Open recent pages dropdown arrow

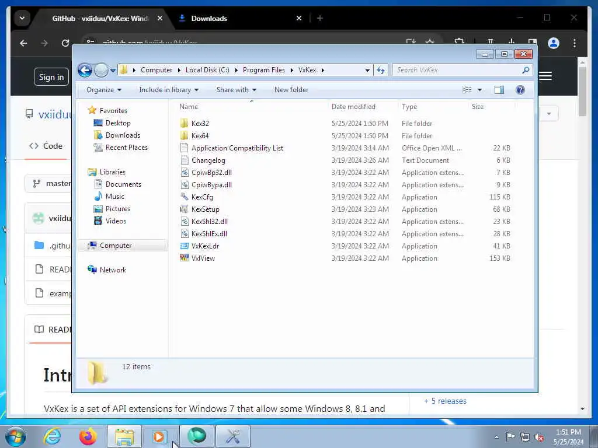113,70
